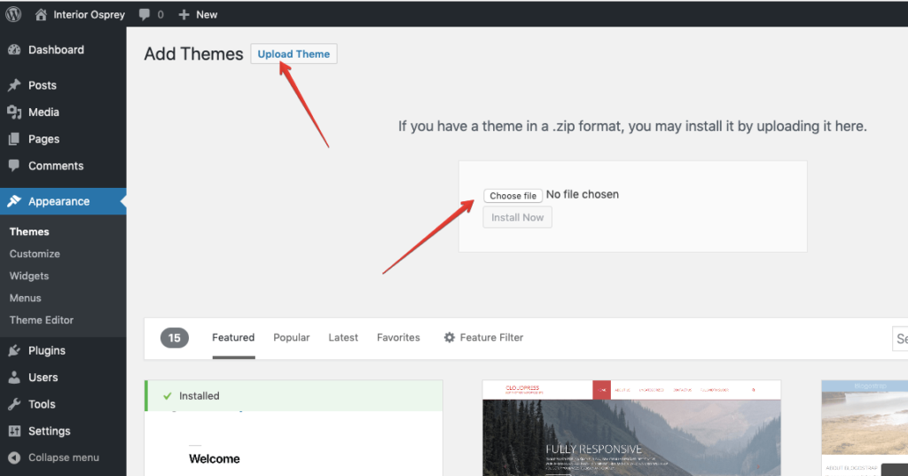Switch to the Featured tab
Viewport: 908px width, 476px height.
click(233, 338)
